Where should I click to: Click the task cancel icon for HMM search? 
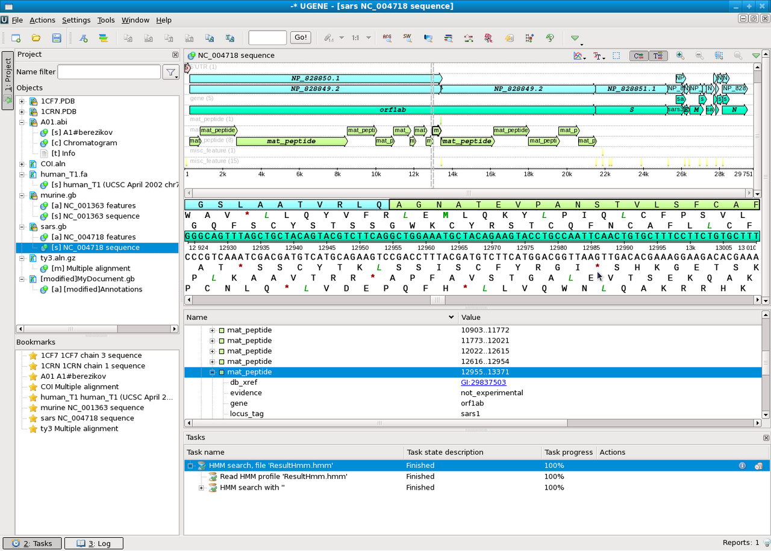758,465
